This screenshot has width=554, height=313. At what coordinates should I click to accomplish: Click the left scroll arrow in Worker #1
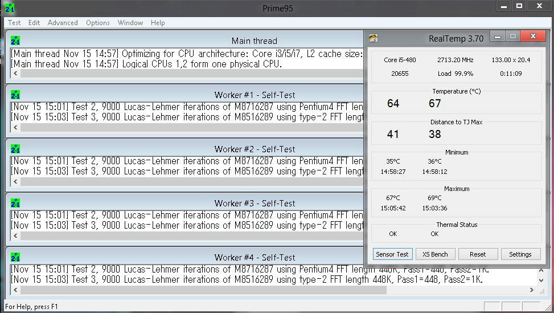(x=15, y=127)
